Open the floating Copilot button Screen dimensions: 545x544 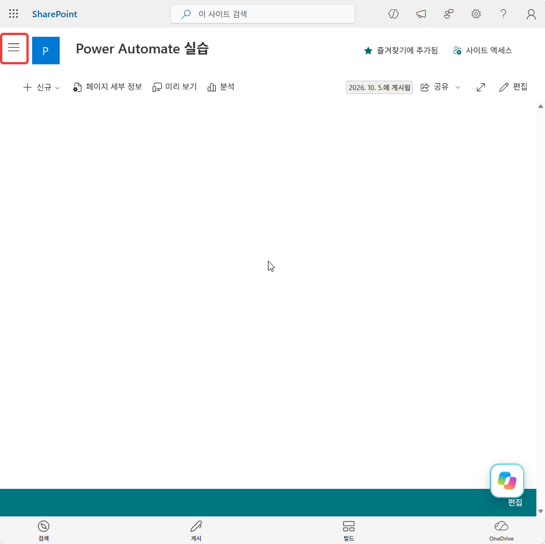coord(507,481)
